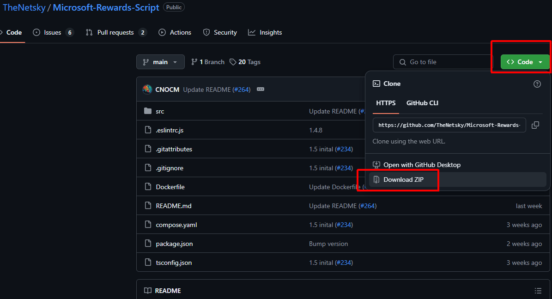Open the CNOCM author link

(167, 90)
